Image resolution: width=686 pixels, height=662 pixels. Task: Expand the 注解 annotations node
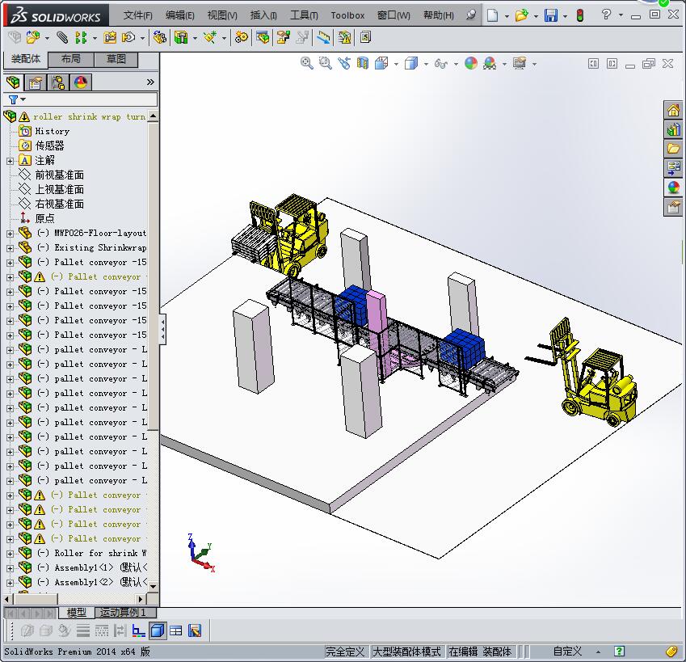[10, 161]
